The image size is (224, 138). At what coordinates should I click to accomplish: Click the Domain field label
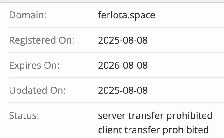click(x=28, y=16)
